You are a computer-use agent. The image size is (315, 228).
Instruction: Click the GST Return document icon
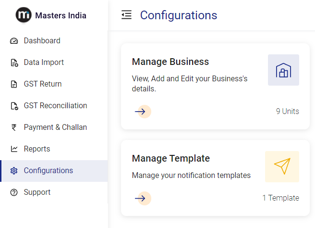coord(14,84)
